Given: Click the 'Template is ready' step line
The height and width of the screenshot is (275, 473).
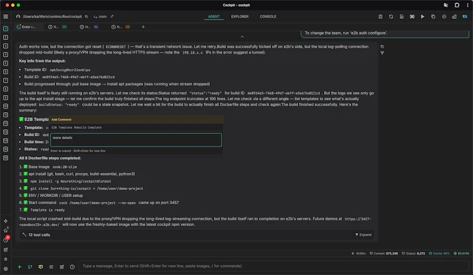Looking at the screenshot, I should 47,210.
